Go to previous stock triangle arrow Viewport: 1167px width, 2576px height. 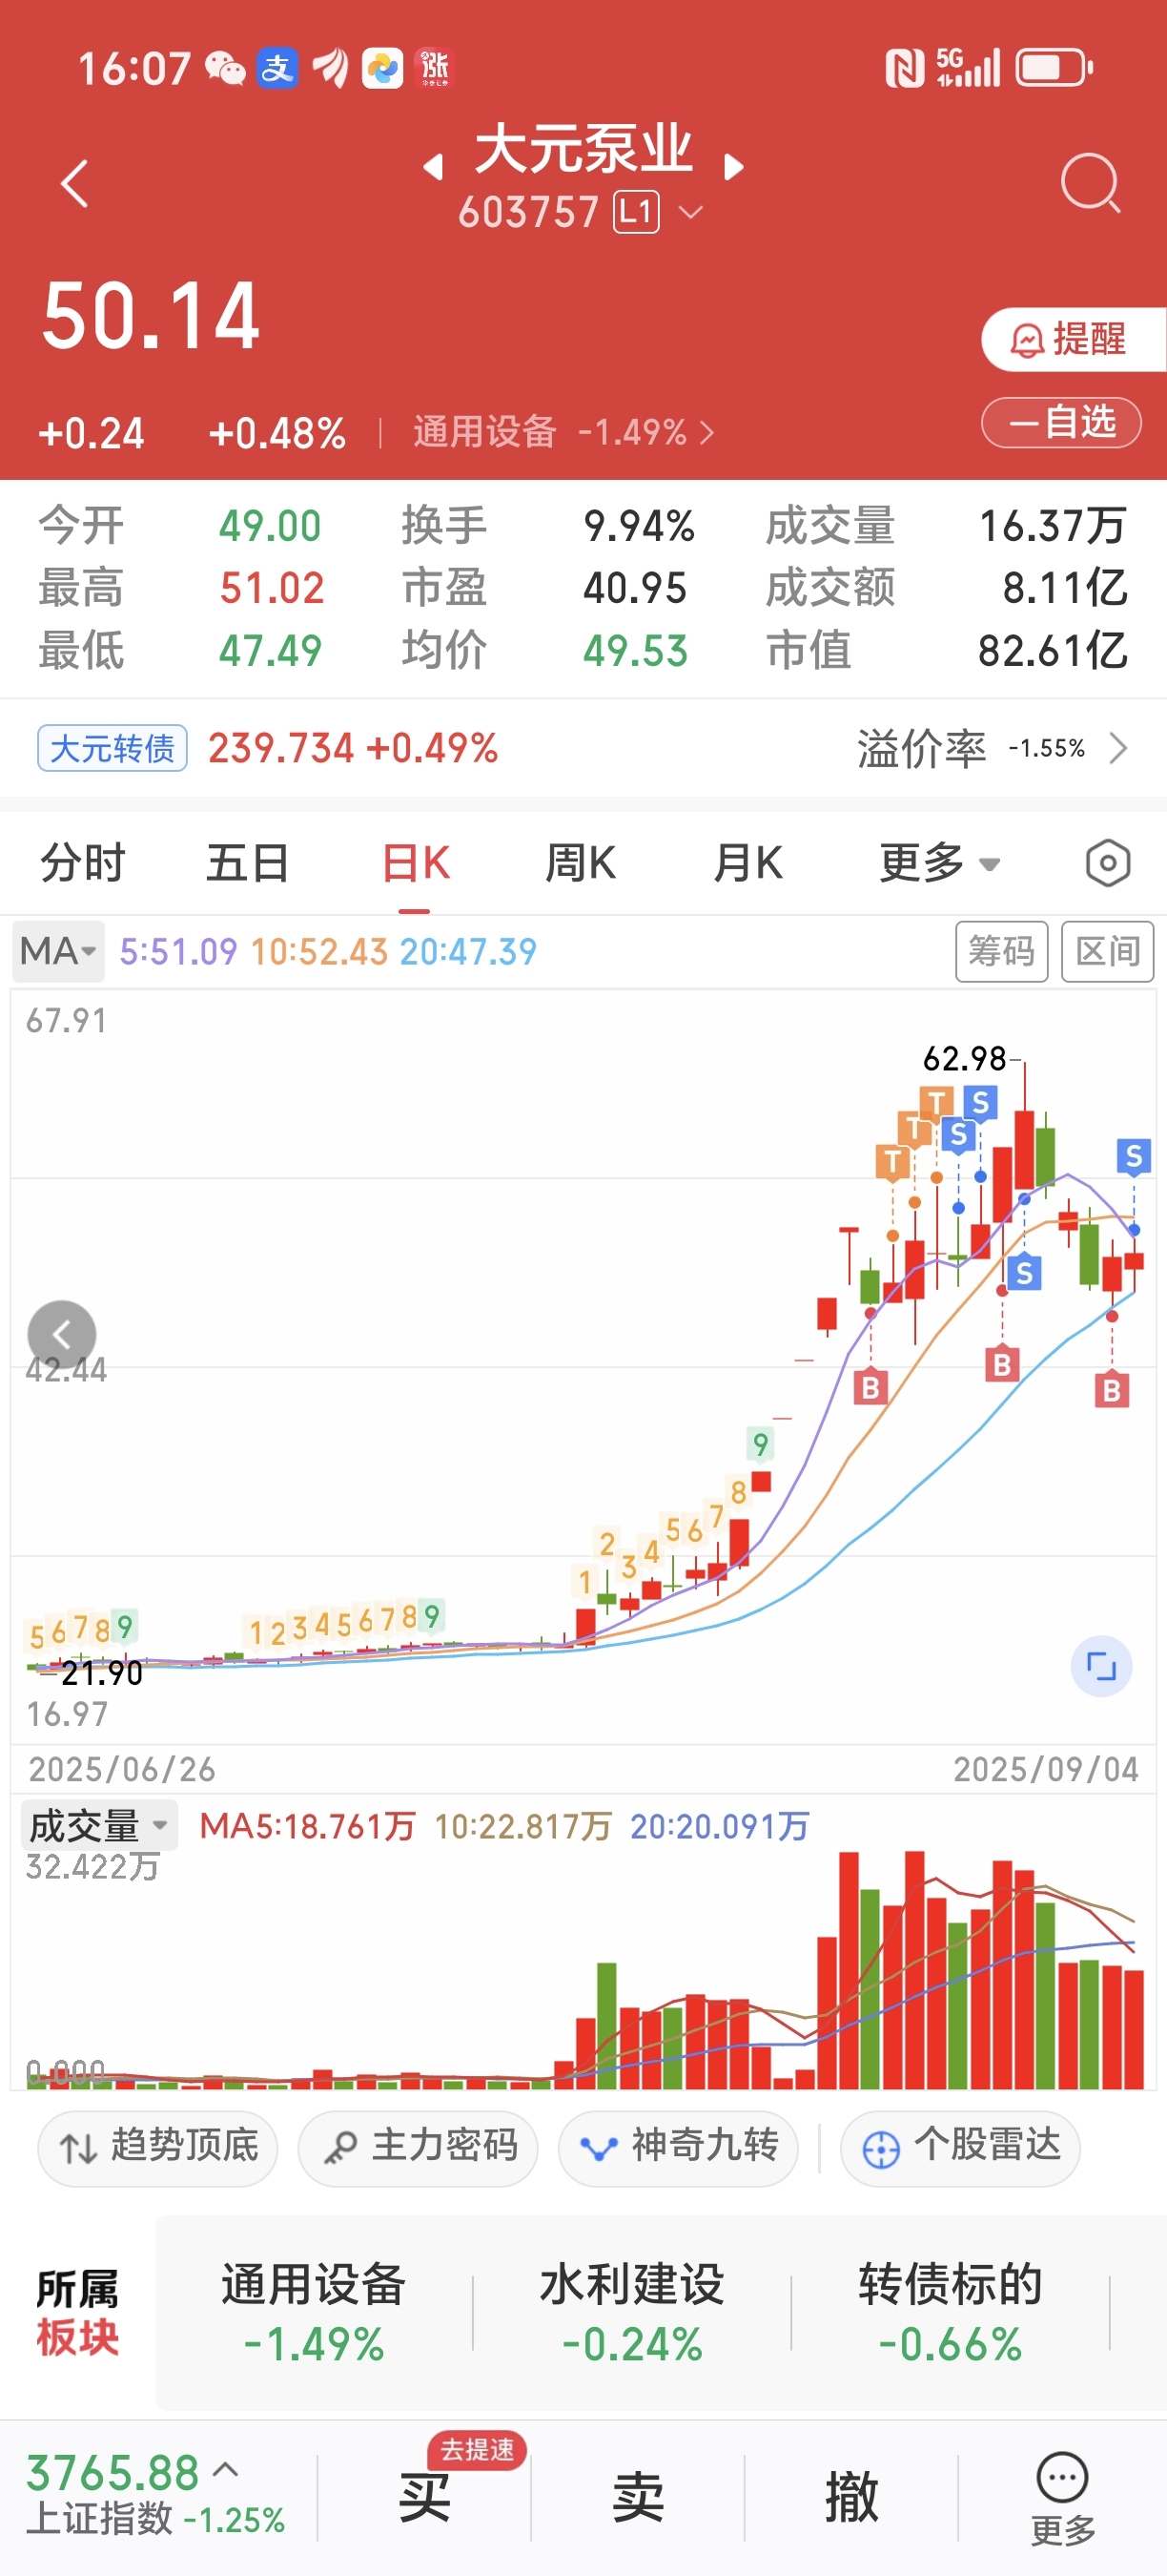[x=434, y=167]
